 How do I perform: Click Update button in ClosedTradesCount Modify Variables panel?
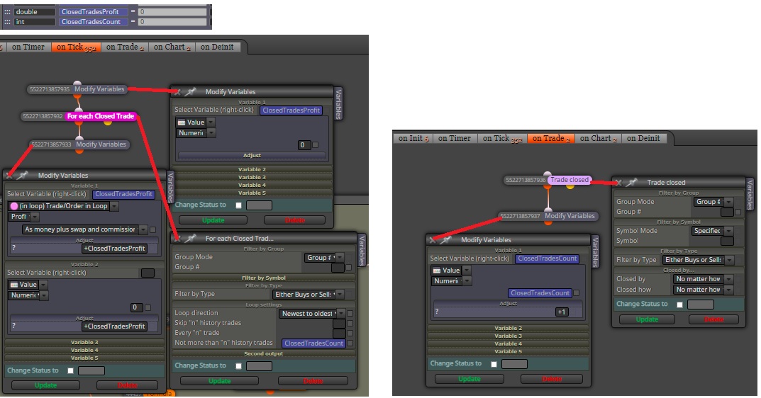470,379
